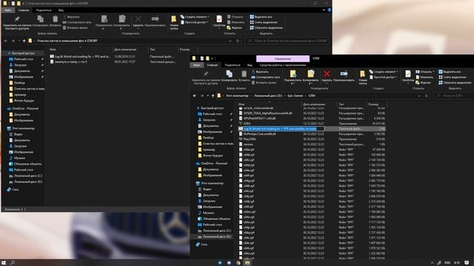The image size is (474, 266).
Task: Refresh the GTAV window address bar
Action: (427, 96)
